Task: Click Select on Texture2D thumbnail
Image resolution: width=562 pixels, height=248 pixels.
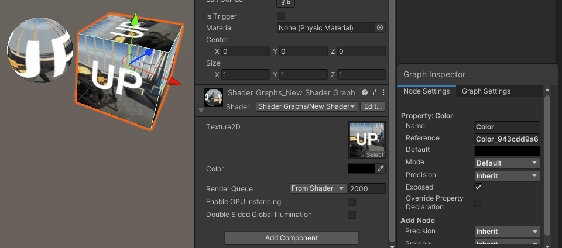Action: coord(375,155)
